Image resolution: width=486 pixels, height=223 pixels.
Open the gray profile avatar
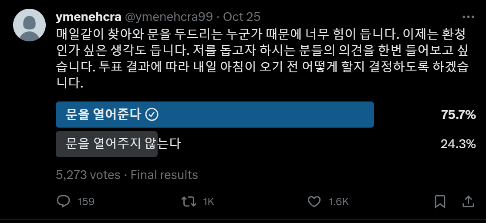[x=30, y=25]
